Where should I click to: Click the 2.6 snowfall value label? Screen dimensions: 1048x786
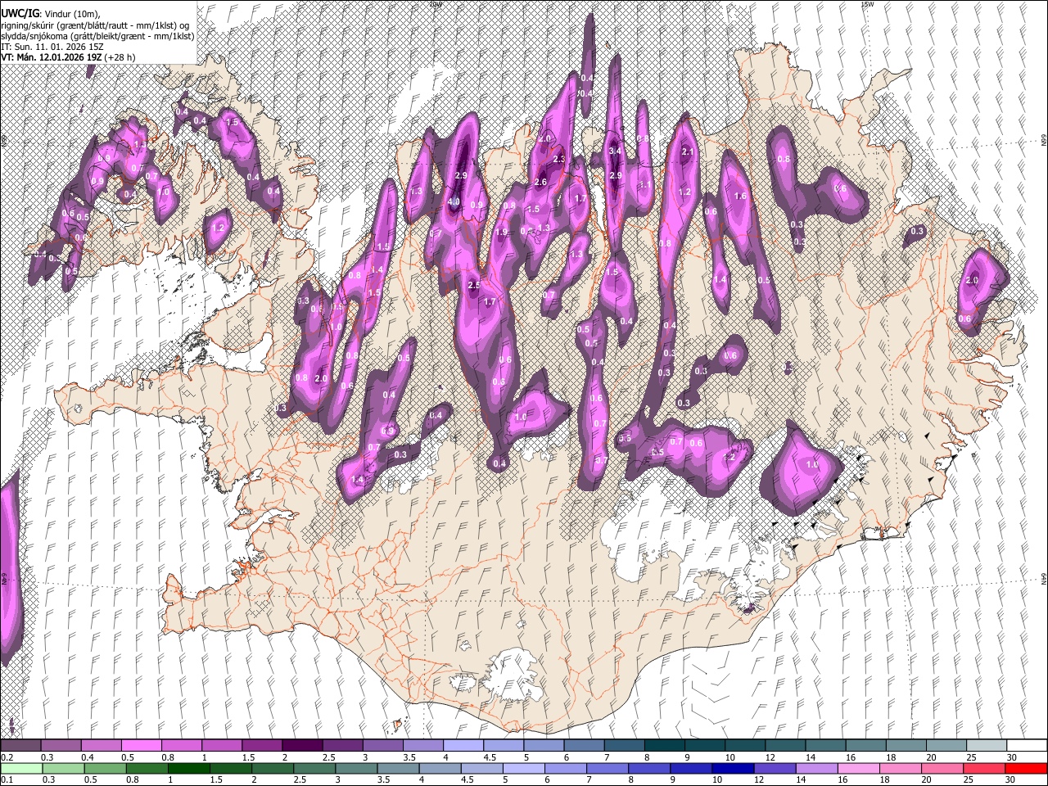click(540, 182)
